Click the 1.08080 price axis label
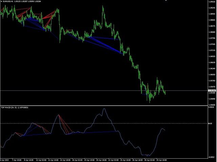 pos(212,32)
